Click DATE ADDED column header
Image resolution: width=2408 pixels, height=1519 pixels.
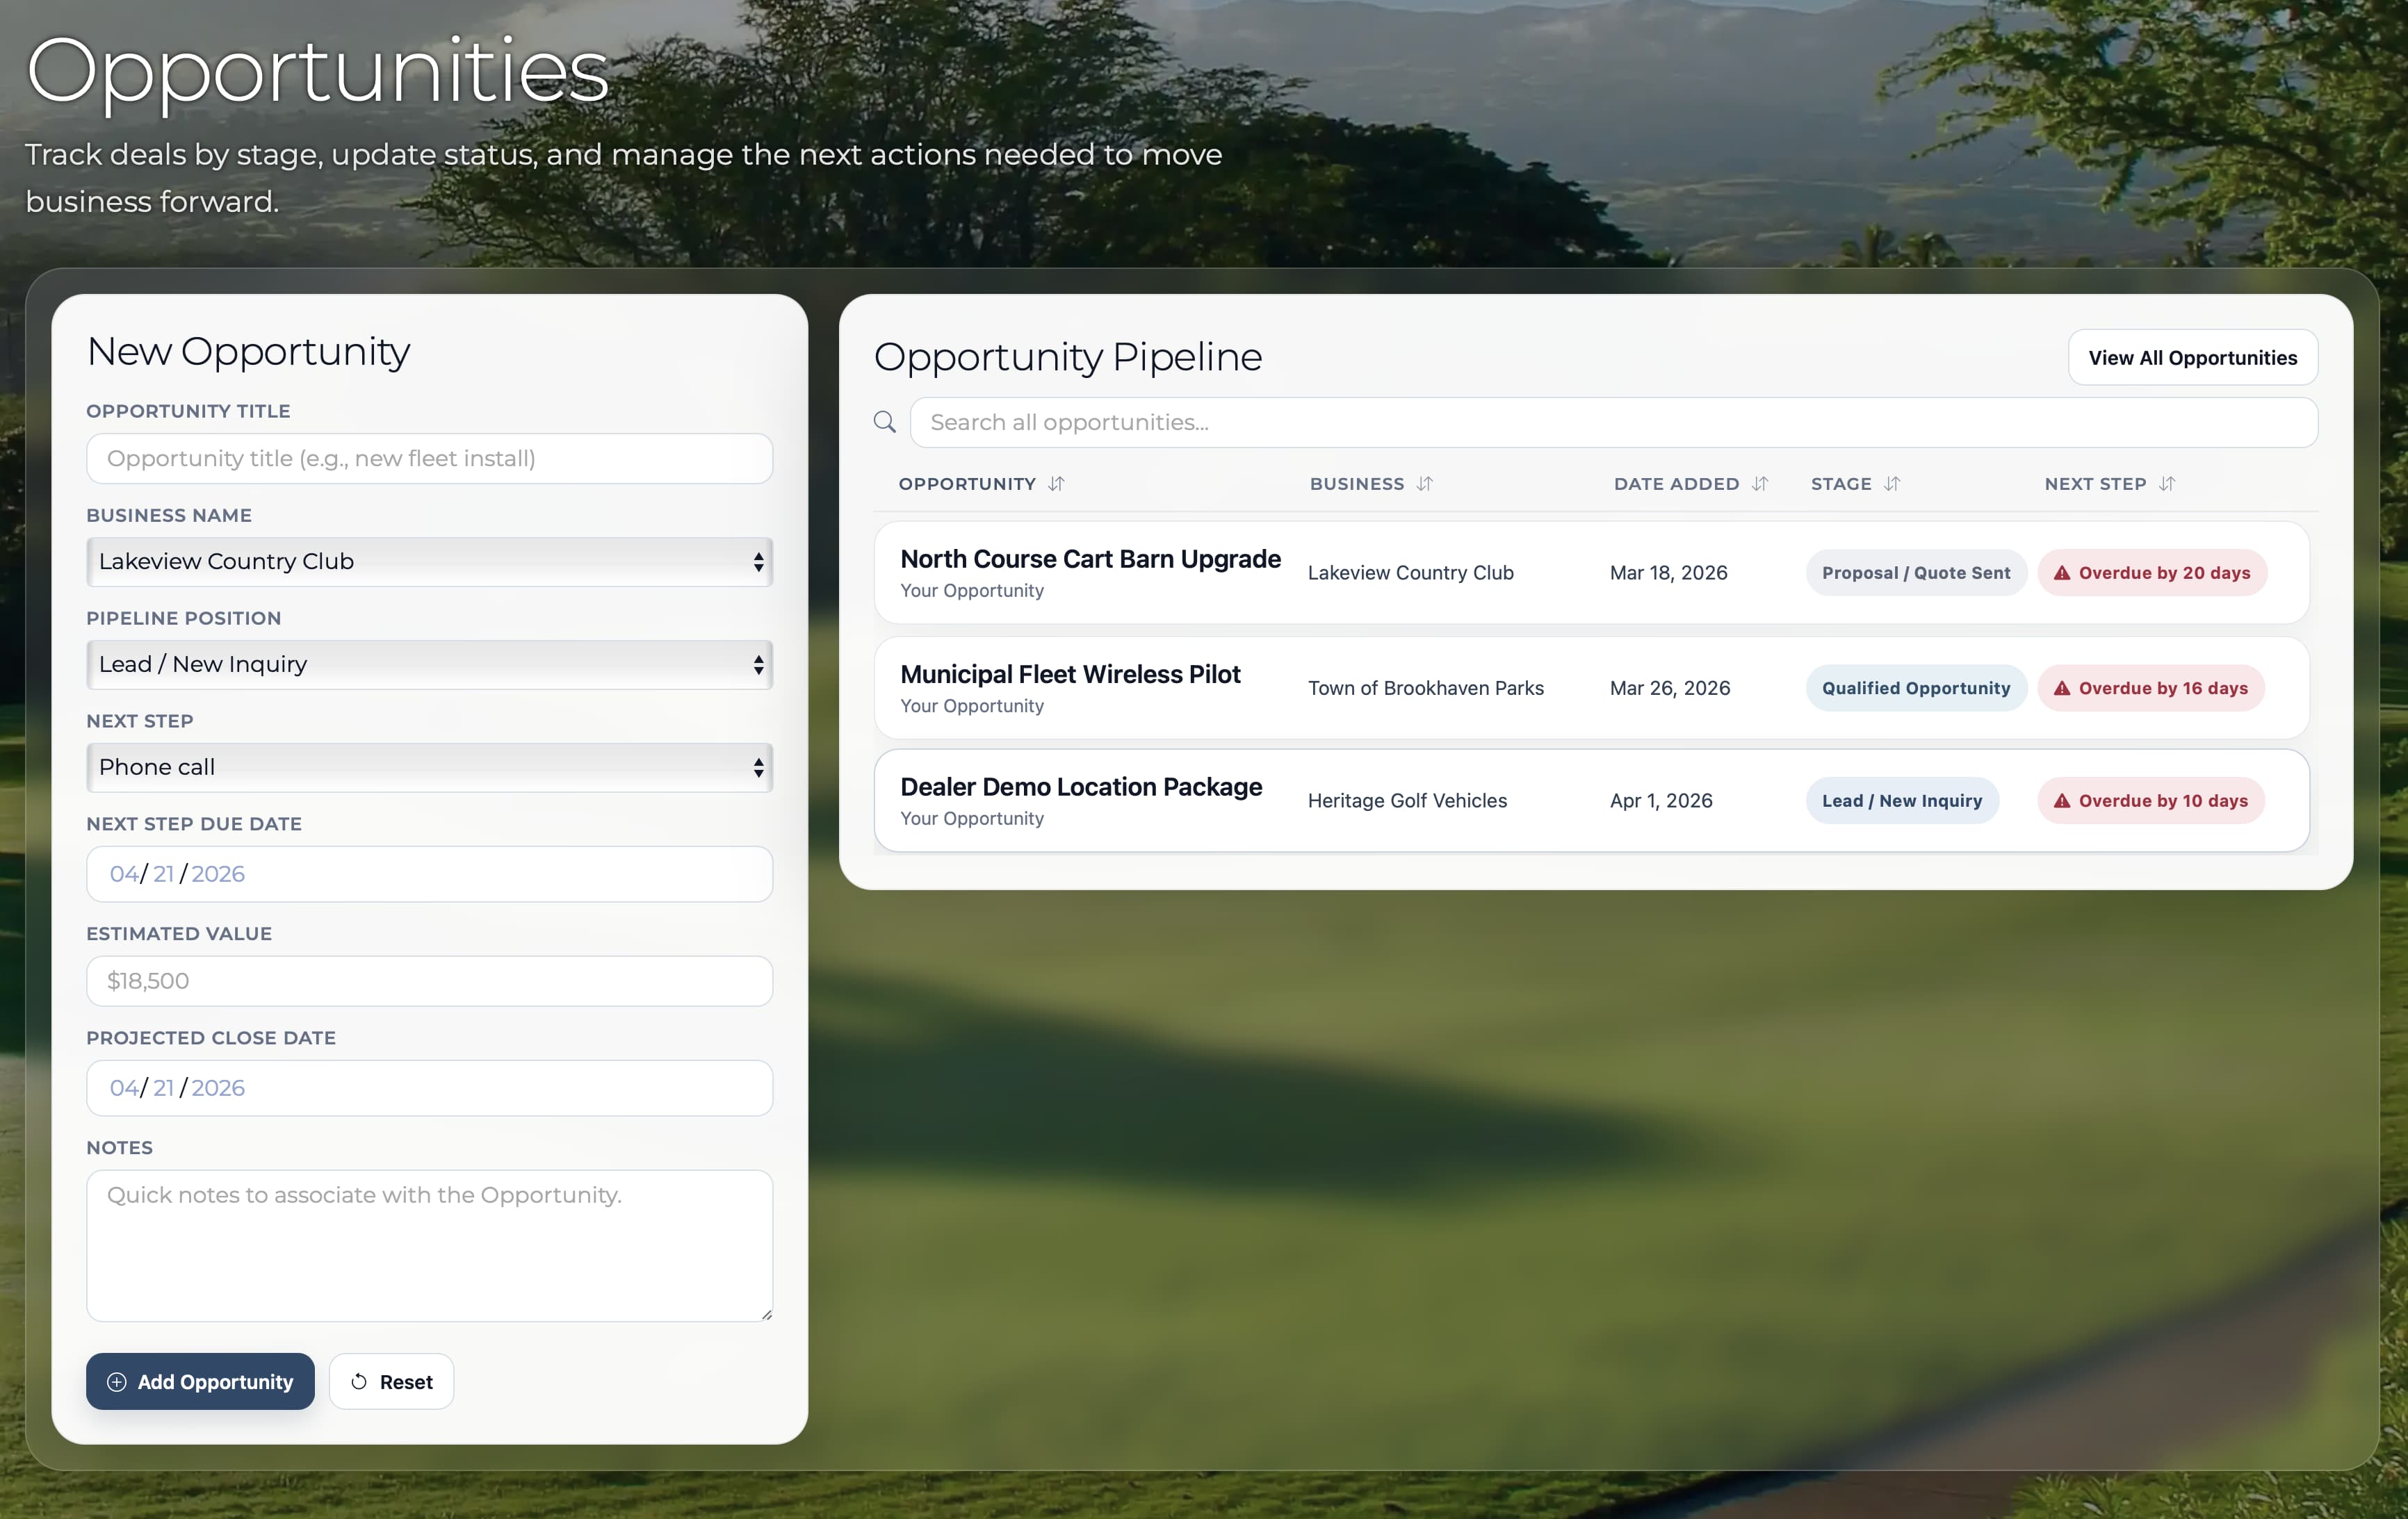click(1676, 484)
